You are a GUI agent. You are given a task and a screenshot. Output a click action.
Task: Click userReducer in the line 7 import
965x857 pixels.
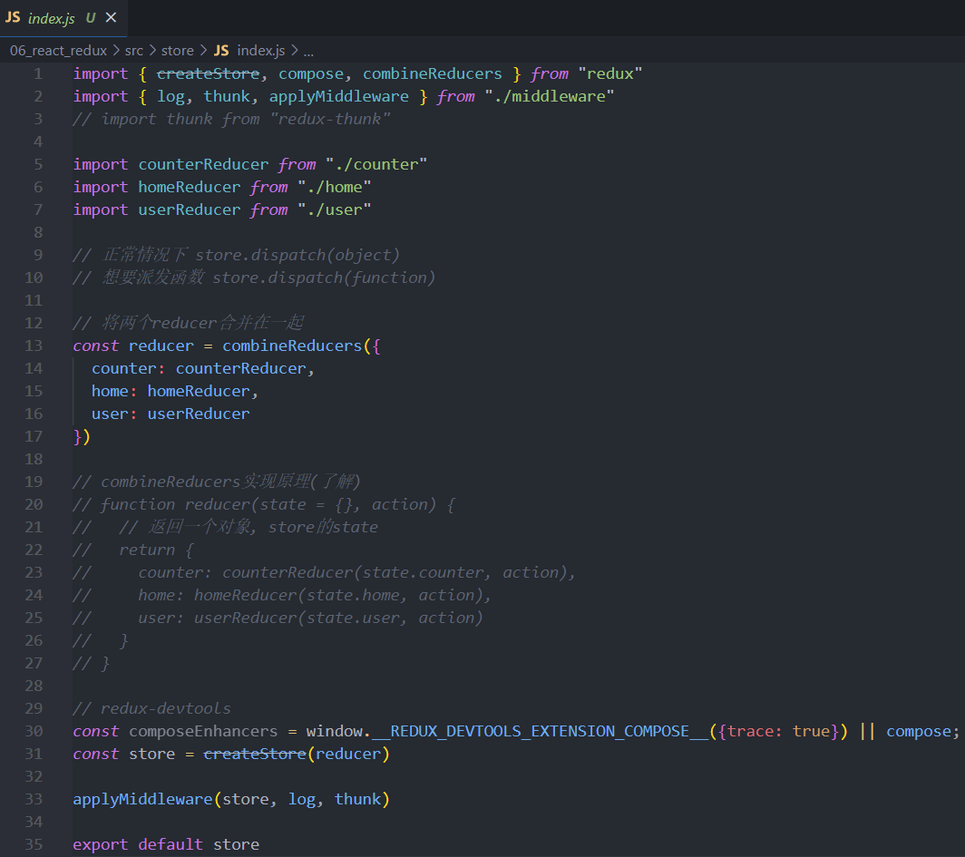point(189,209)
